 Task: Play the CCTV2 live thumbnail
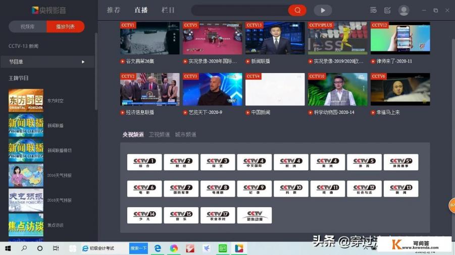click(x=150, y=89)
